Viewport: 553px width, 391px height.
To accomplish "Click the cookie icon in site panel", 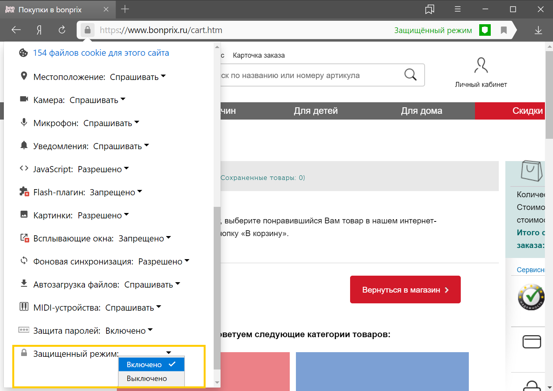I will coord(23,53).
